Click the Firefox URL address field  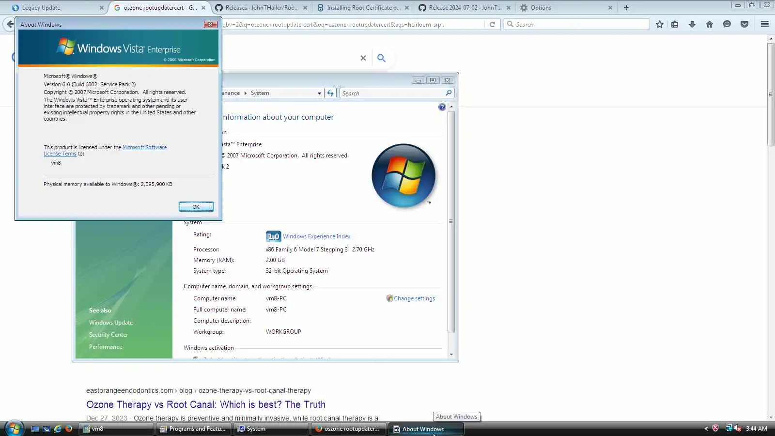[353, 24]
